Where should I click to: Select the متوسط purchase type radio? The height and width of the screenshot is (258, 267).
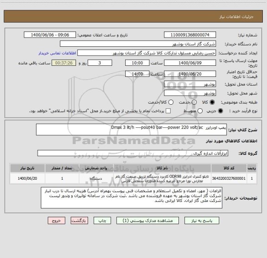coord(200,111)
